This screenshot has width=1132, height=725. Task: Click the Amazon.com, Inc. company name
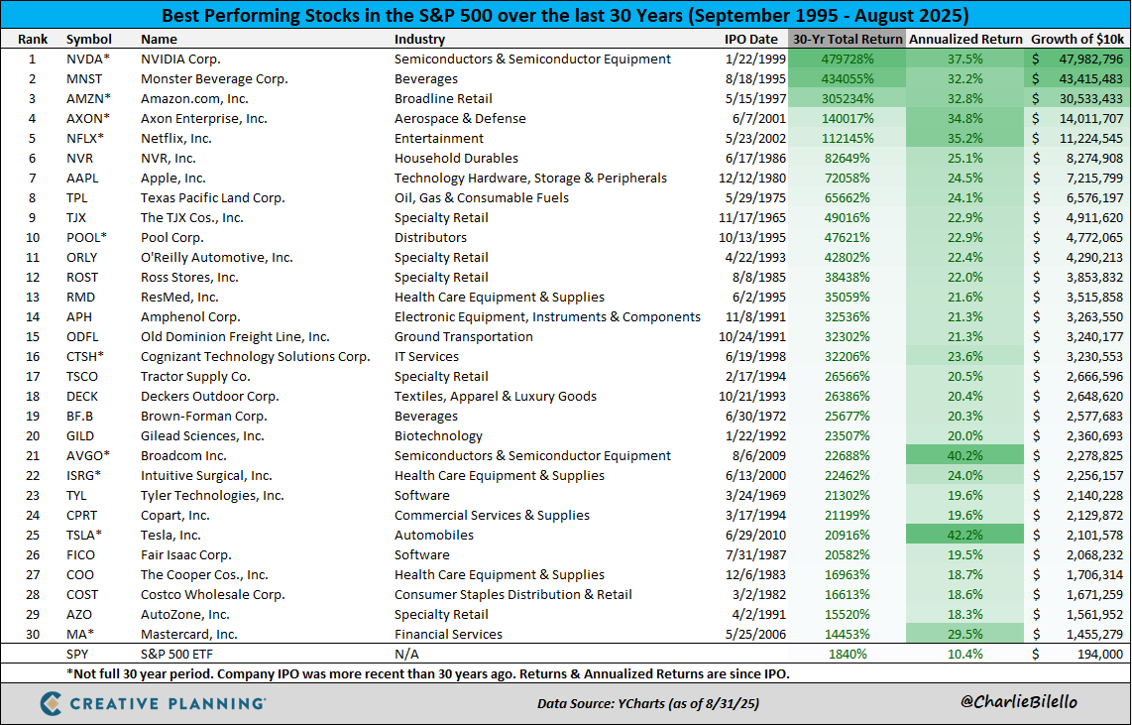[x=196, y=99]
